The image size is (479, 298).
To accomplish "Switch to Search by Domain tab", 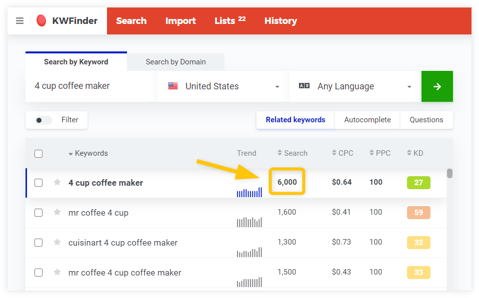I will coord(175,62).
